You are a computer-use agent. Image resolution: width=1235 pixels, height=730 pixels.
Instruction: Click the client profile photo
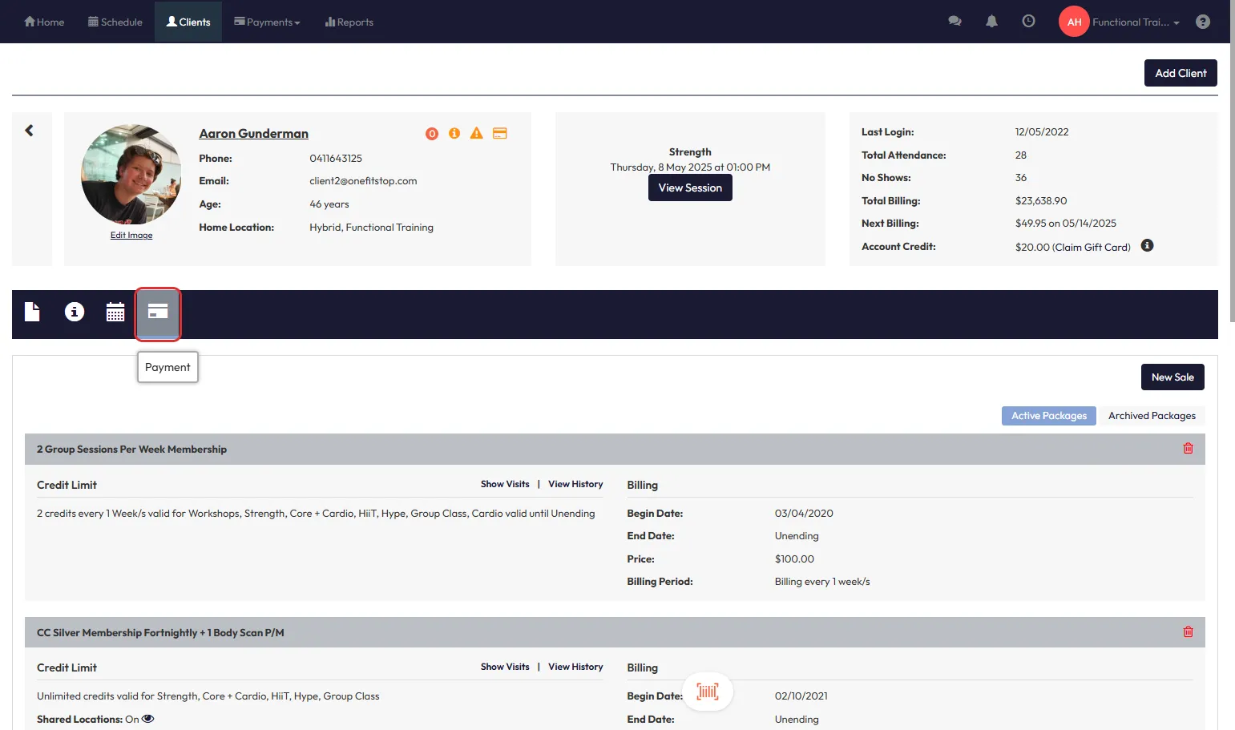click(131, 175)
